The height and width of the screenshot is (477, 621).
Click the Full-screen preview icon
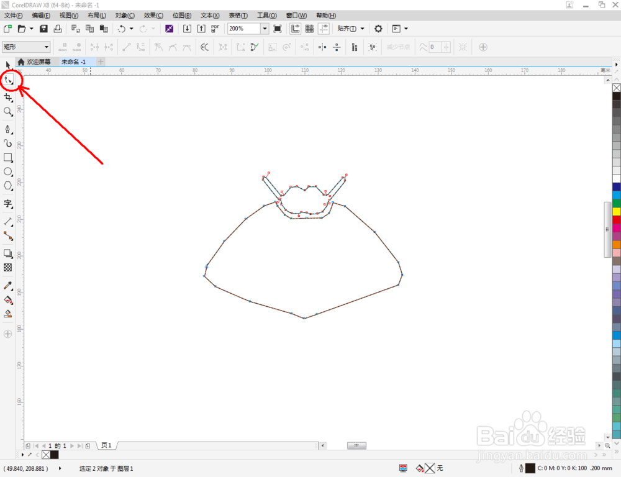(x=278, y=29)
